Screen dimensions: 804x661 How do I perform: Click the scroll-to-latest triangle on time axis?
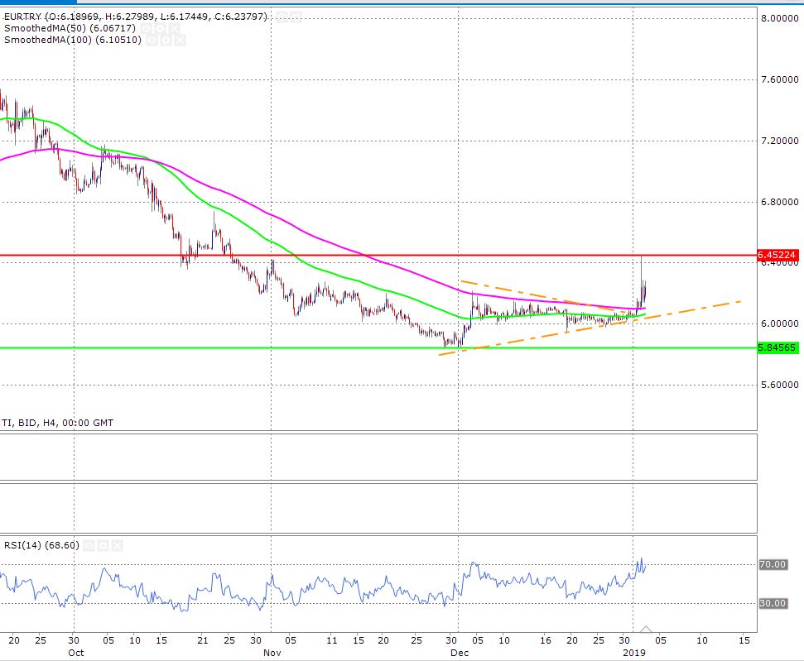coord(647,630)
